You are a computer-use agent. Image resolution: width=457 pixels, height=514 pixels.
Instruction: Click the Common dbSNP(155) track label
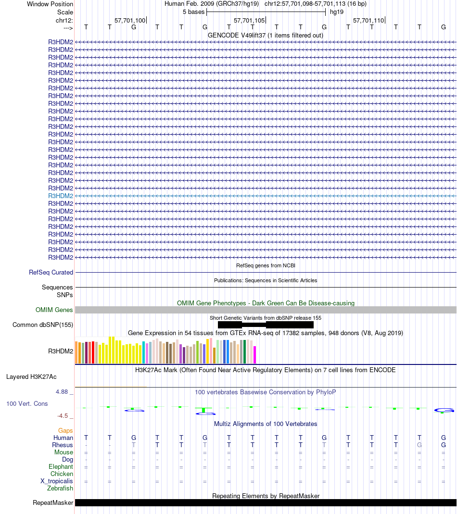tap(43, 325)
